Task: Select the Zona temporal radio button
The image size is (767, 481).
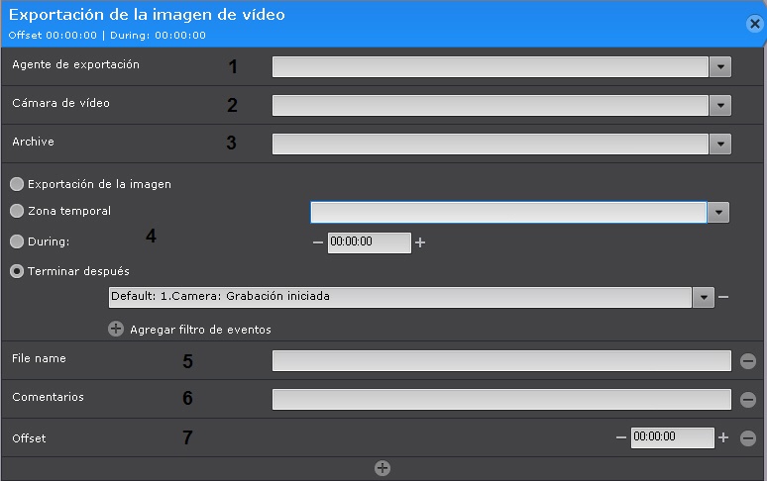Action: 16,211
